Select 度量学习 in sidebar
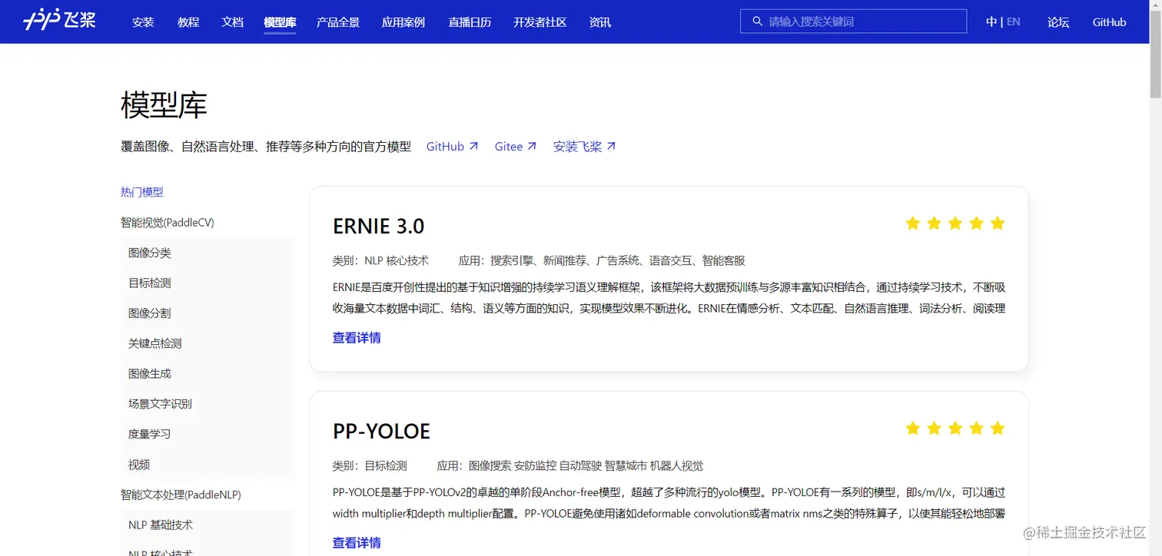 (150, 434)
